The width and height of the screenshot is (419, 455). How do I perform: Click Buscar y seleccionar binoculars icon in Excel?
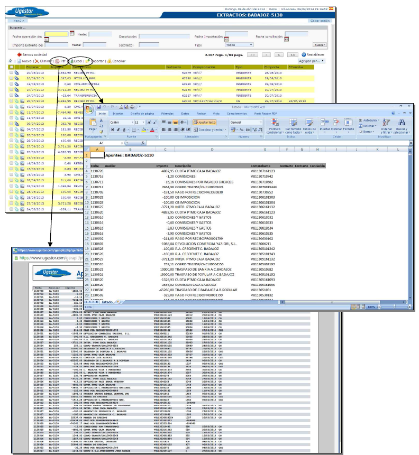point(402,122)
